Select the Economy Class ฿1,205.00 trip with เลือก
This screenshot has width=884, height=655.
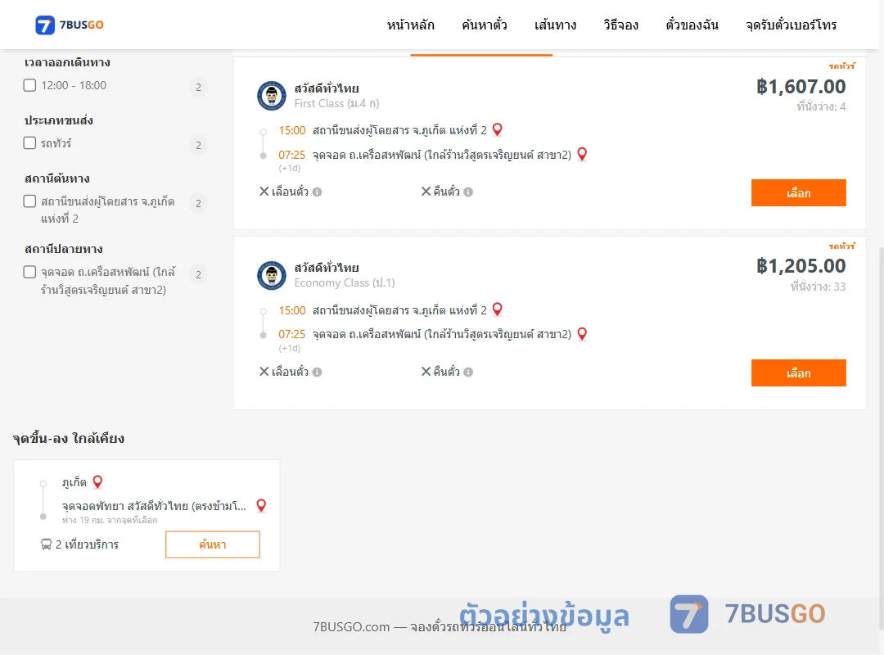pyautogui.click(x=798, y=373)
